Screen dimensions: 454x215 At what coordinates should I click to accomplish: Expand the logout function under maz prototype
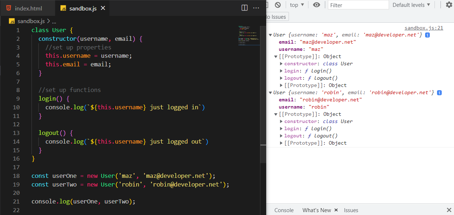[x=281, y=78]
